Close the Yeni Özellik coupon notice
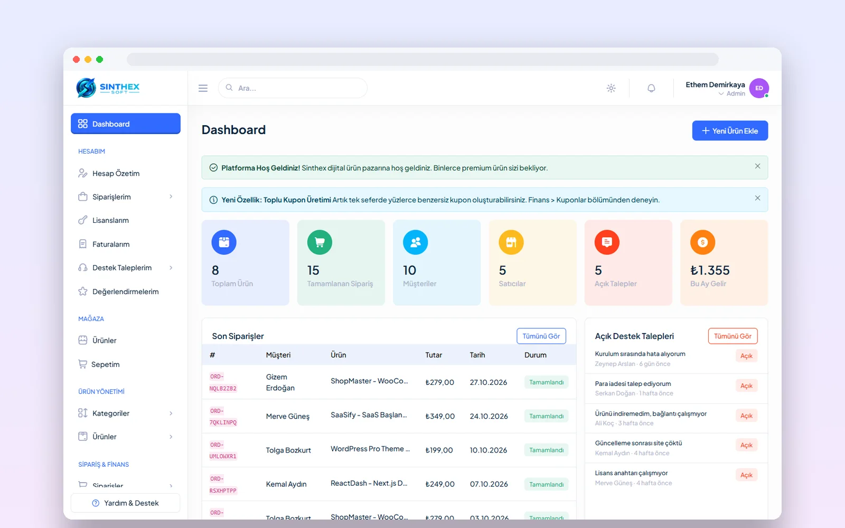This screenshot has width=845, height=528. click(757, 198)
